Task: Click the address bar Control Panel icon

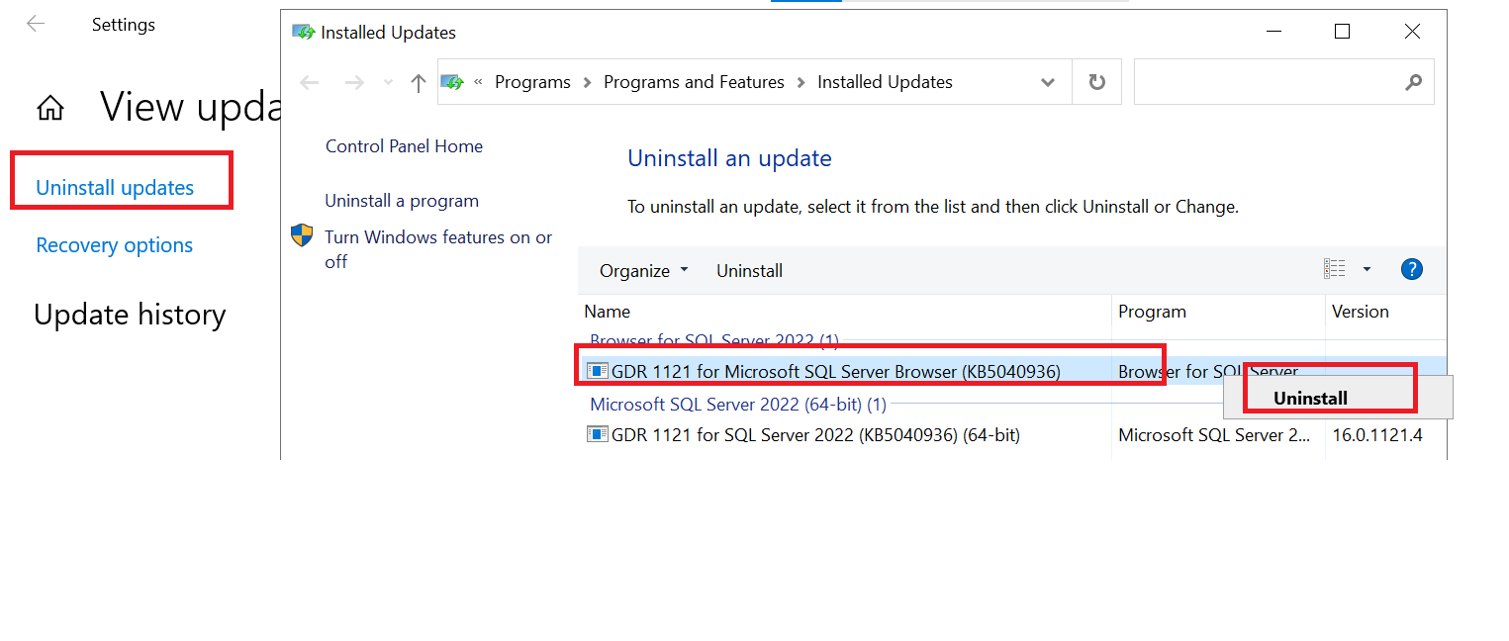Action: (x=453, y=82)
